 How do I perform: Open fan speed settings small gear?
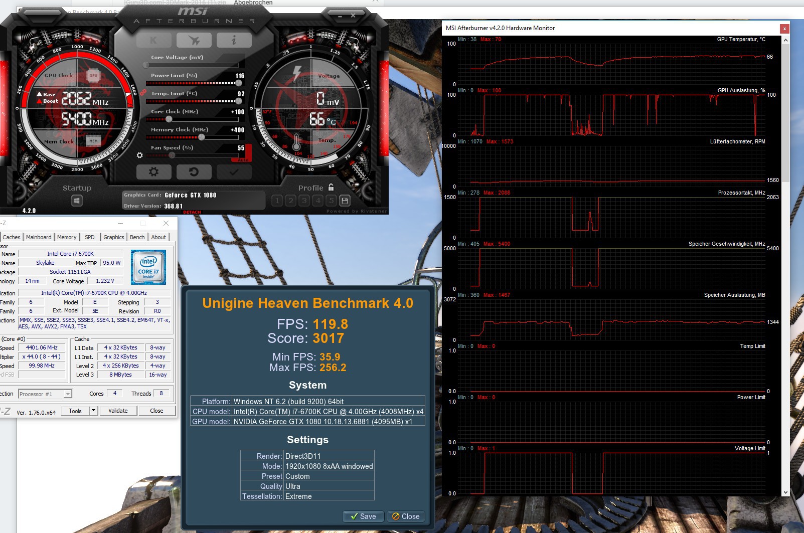pos(140,155)
